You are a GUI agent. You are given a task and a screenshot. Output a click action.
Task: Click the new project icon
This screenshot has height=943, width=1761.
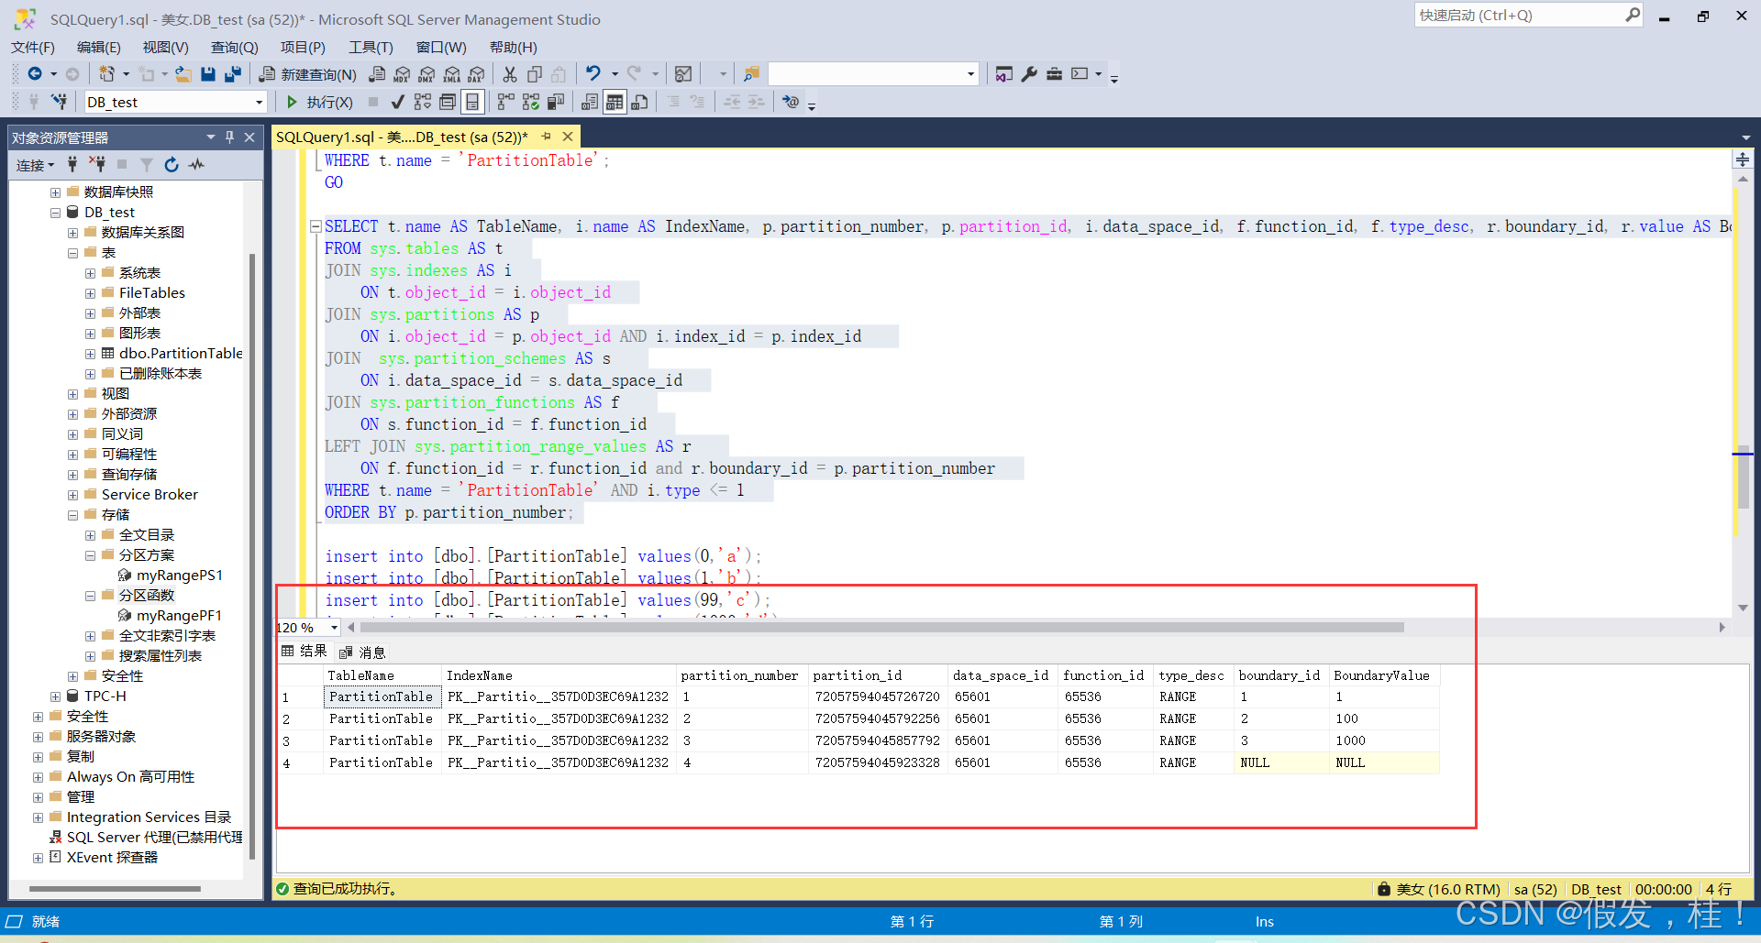pyautogui.click(x=107, y=74)
